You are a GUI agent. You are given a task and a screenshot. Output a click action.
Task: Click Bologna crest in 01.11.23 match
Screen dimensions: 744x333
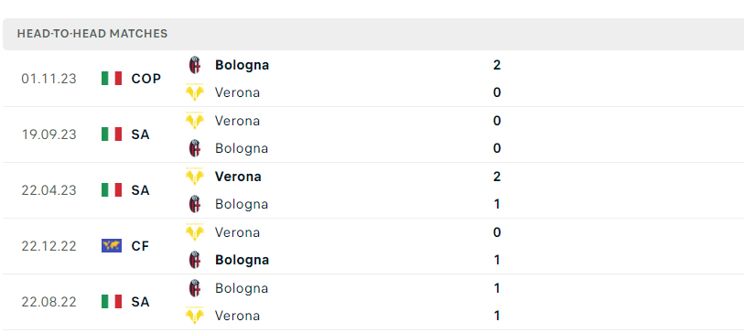195,65
